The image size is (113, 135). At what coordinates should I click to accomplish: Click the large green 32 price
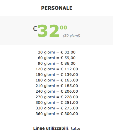pos(48,31)
